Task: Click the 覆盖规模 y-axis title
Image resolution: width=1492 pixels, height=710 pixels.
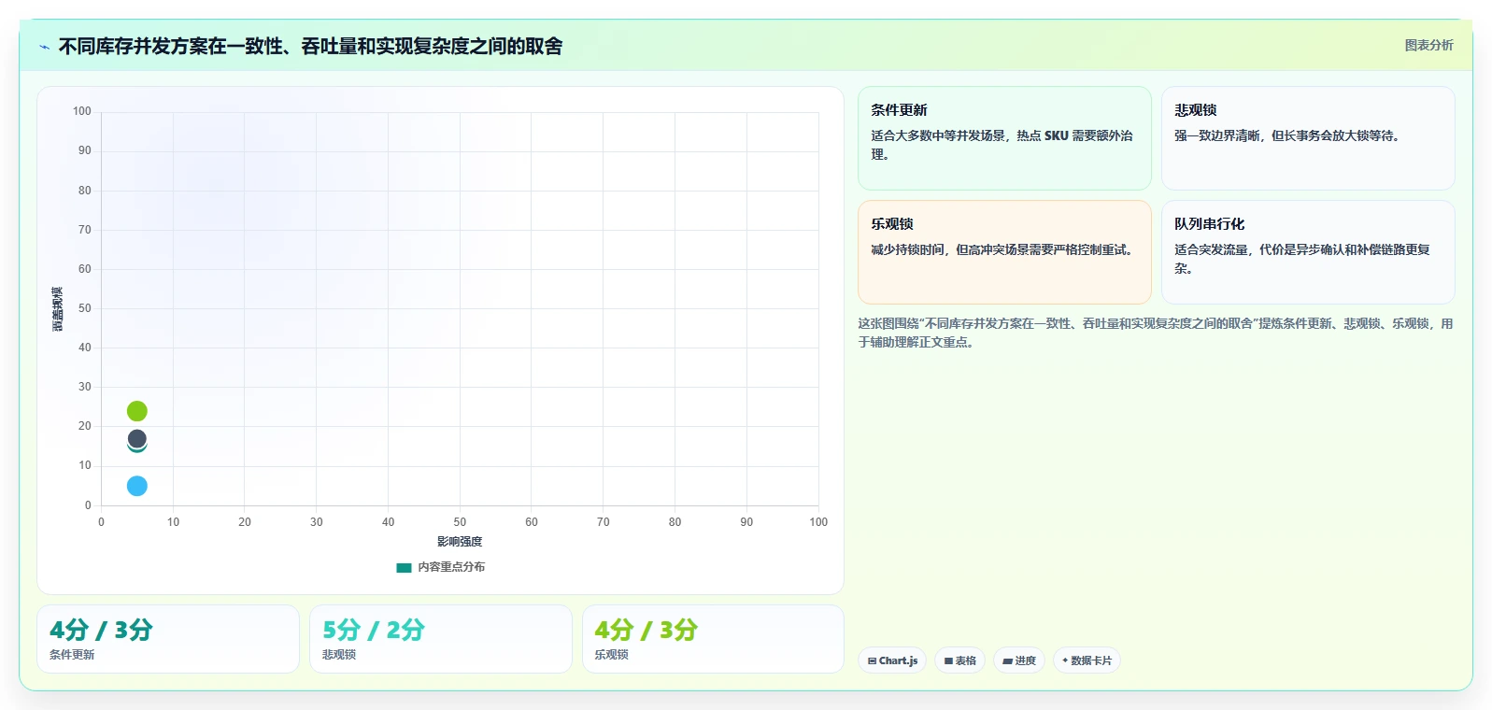Action: 57,309
